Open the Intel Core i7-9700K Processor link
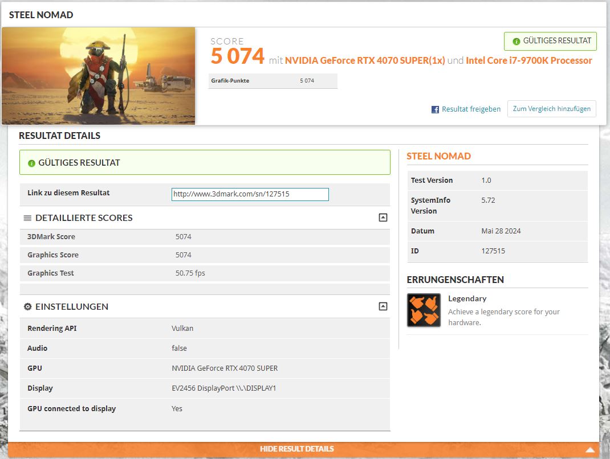610x459 pixels. [528, 60]
